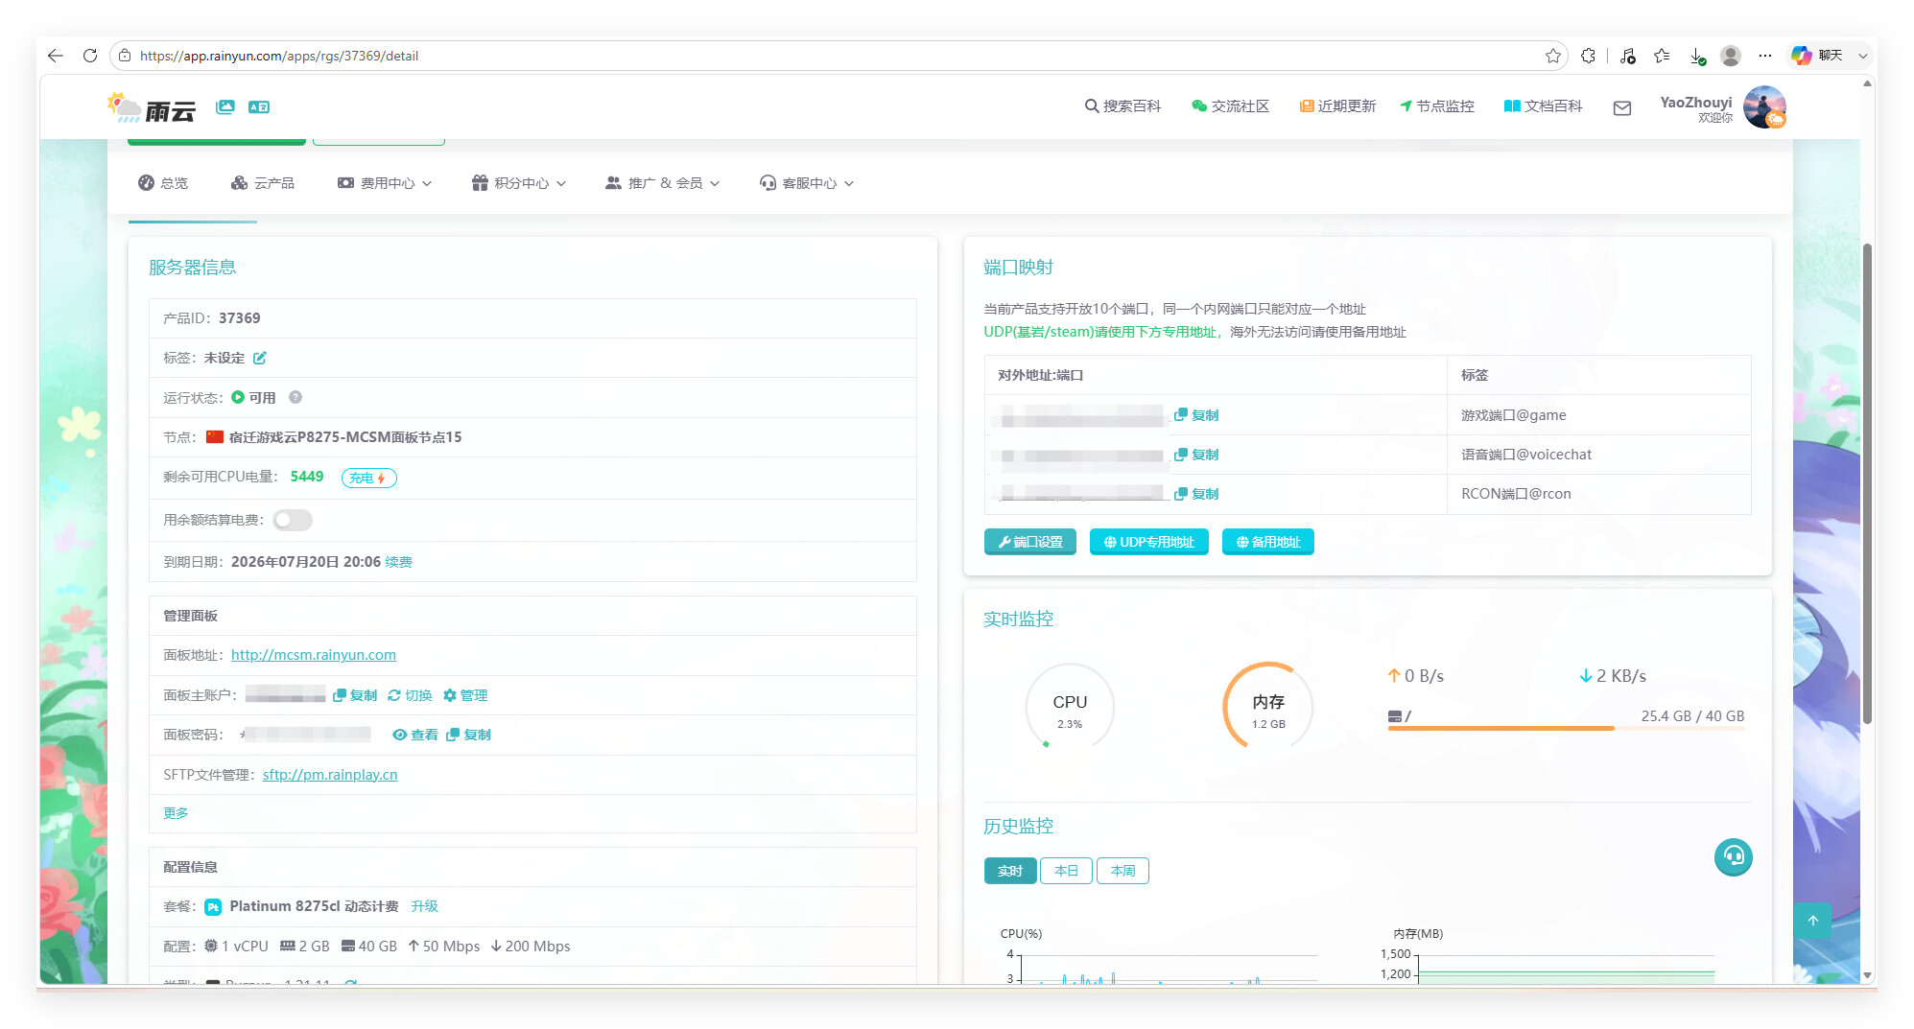Click the page vertical scrollbar thumb
The width and height of the screenshot is (1914, 1029).
(x=1867, y=483)
